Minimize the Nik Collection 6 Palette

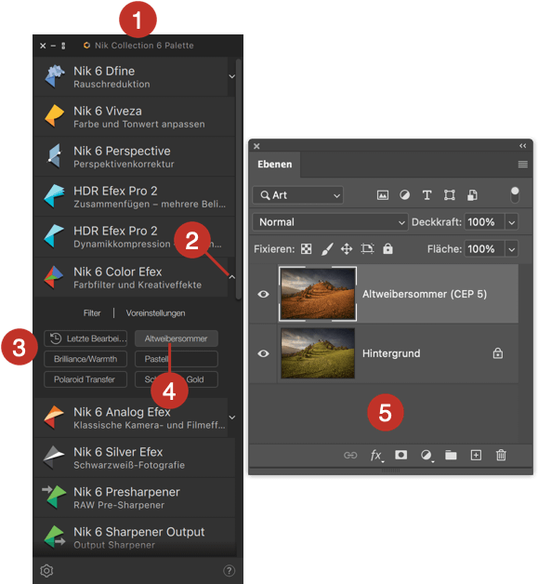(x=53, y=46)
